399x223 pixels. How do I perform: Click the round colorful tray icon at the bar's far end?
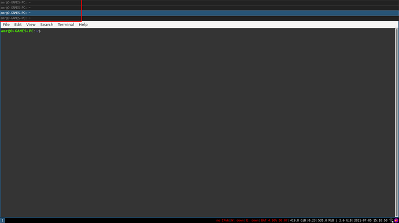click(396, 221)
